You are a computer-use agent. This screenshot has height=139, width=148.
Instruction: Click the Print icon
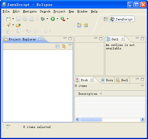(31, 19)
